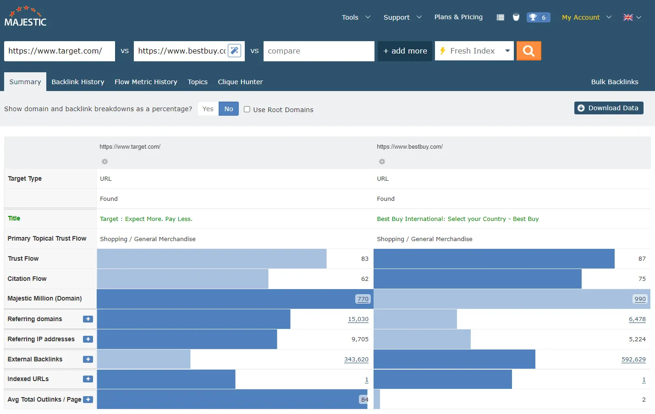This screenshot has height=414, width=655.
Task: Expand Referring domains plus icon
Action: (88, 319)
